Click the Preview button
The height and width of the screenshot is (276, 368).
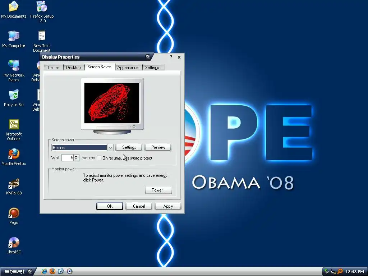point(158,147)
